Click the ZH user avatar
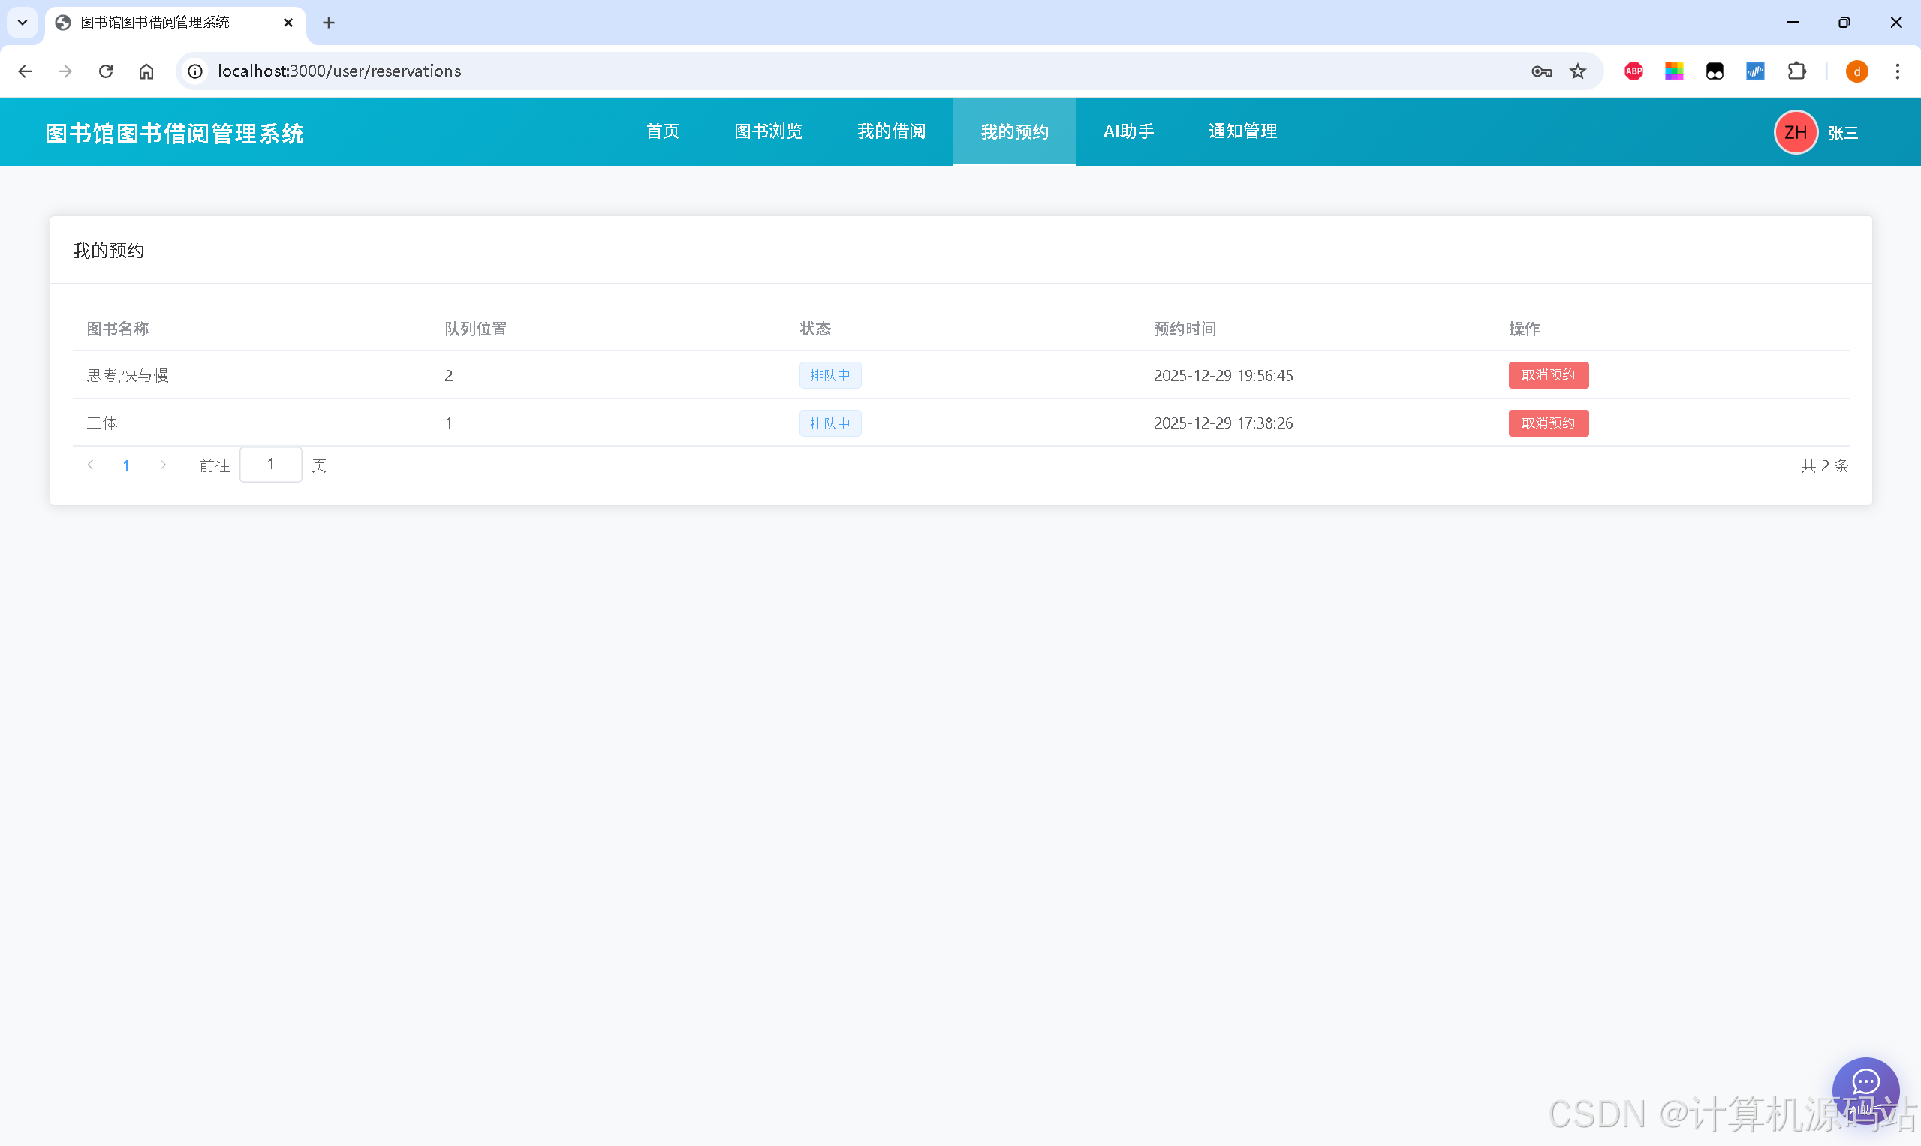The image size is (1921, 1146). (1794, 133)
